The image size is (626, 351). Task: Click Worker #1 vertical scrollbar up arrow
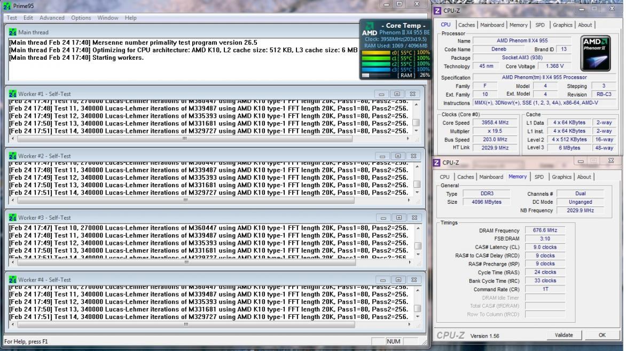(417, 105)
